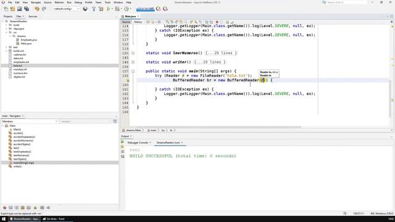Run the project with green play icon
The width and height of the screenshot is (395, 222).
coord(109,9)
